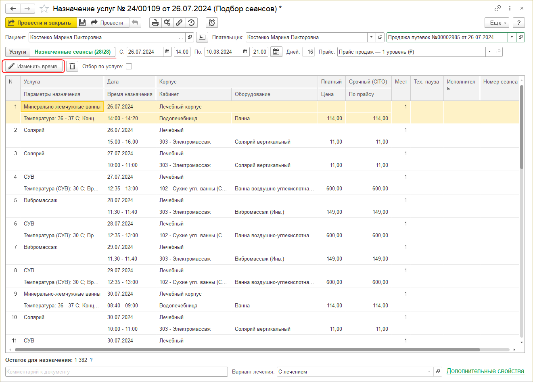Go forward with the right arrow button
The width and height of the screenshot is (533, 382).
[27, 8]
